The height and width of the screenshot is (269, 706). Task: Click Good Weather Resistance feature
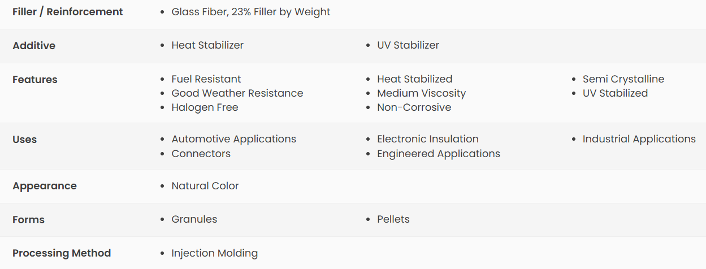coord(237,93)
